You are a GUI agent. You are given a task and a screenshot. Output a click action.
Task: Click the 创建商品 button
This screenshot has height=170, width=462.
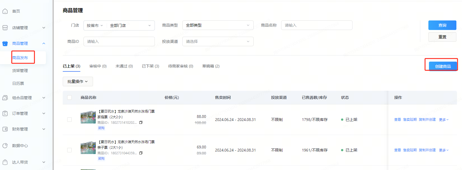[442, 66]
